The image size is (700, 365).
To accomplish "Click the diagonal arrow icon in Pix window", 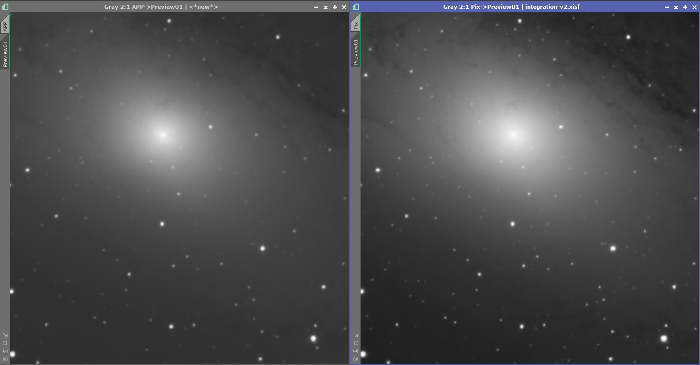I will tap(356, 336).
